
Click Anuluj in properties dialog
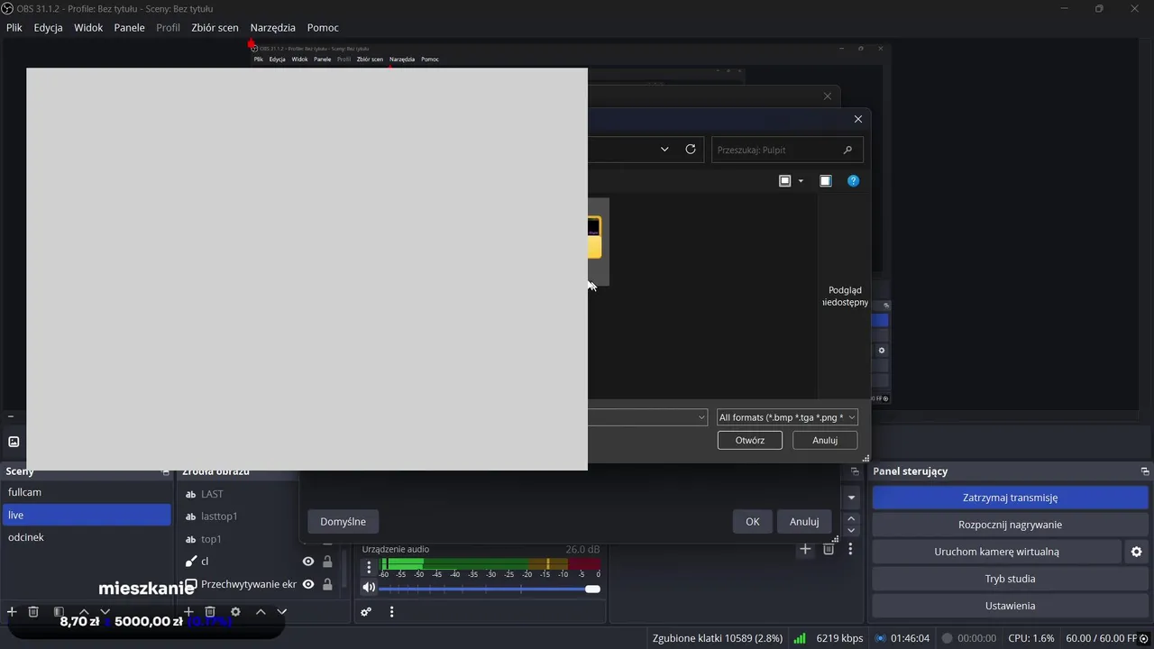click(x=804, y=521)
